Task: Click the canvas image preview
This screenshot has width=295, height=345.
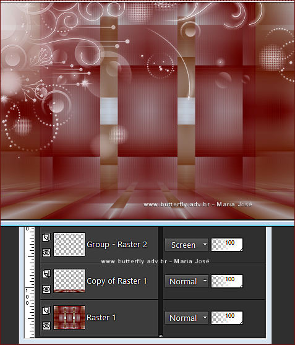Action: click(x=147, y=111)
